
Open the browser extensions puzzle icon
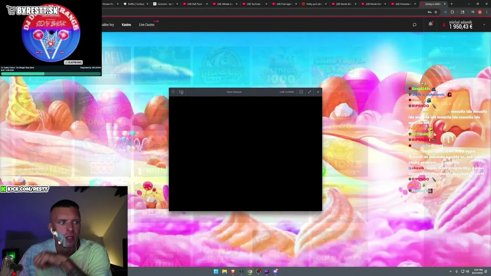[452, 12]
